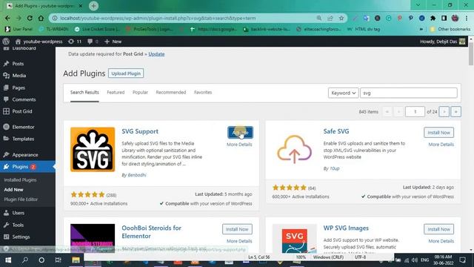474x267 pixels.
Task: Open Media in sidebar
Action: [19, 76]
